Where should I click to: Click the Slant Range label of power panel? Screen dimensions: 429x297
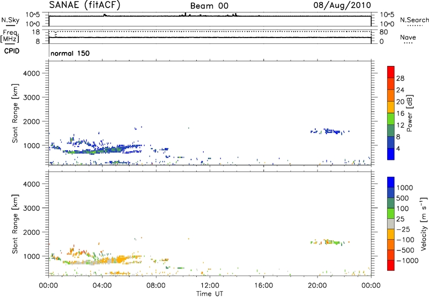click(15, 113)
